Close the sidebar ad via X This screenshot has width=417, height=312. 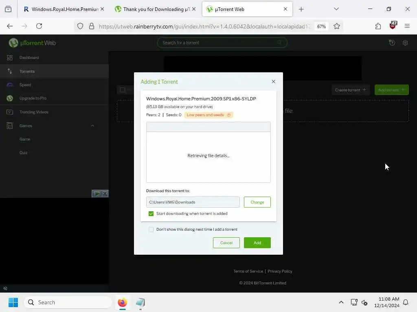coord(105,194)
